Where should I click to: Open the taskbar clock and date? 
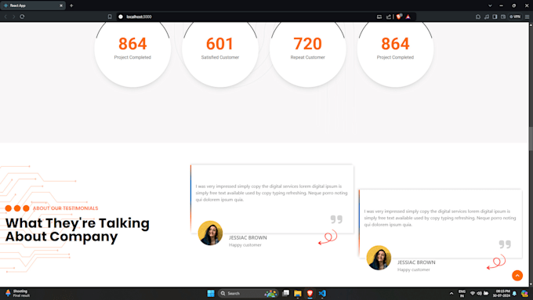point(502,293)
